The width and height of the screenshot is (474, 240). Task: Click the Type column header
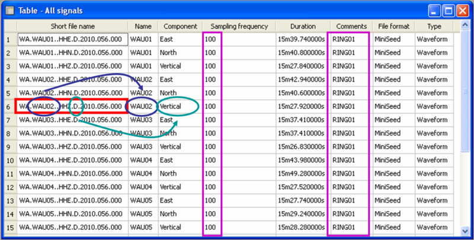pos(434,27)
